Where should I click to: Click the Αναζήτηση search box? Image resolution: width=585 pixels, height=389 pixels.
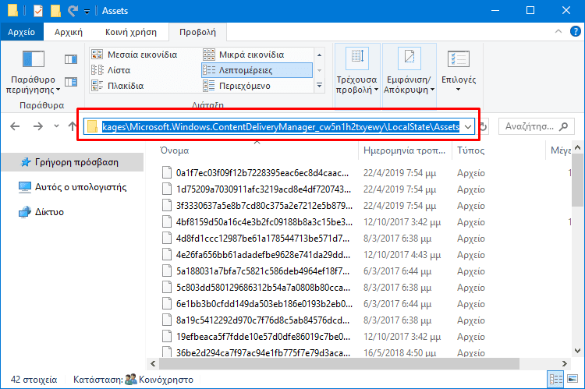click(536, 126)
